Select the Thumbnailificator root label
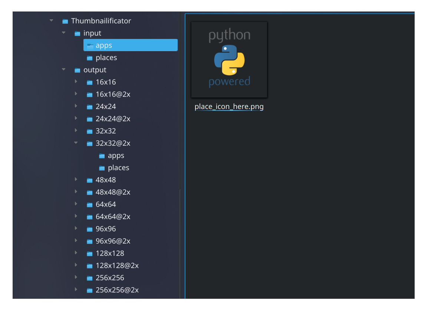Screen dimensions: 428x311 click(101, 21)
